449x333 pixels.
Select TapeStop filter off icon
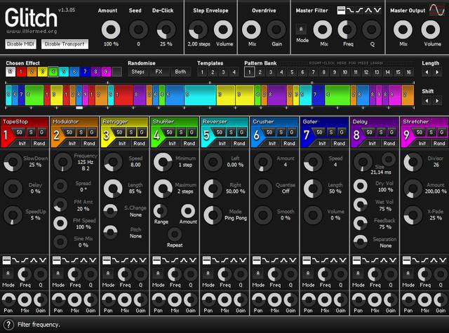(x=6, y=260)
